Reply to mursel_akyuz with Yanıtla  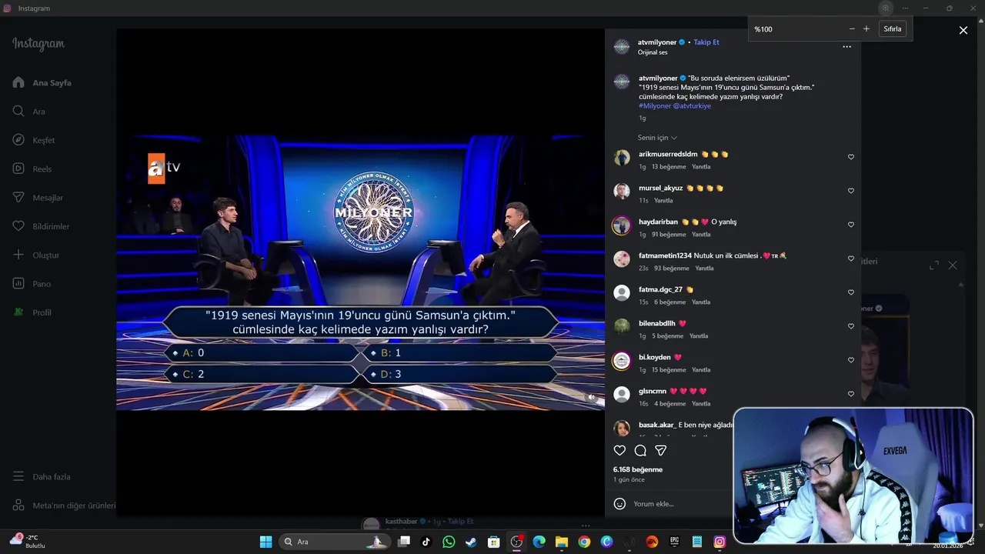coord(663,201)
